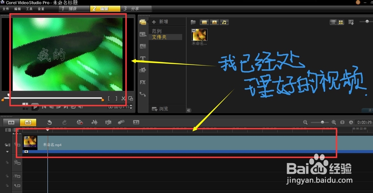Open the 工具 menu
This screenshot has height=193, width=373.
(29, 9)
